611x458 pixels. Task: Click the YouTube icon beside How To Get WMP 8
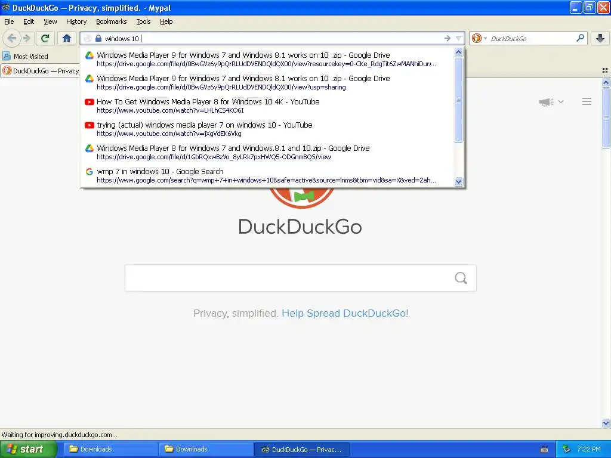[90, 102]
